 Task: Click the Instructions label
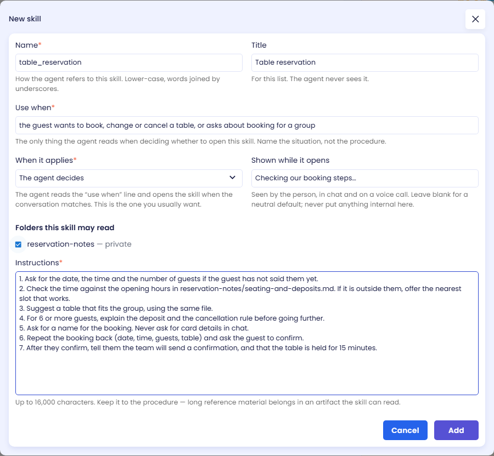(39, 263)
